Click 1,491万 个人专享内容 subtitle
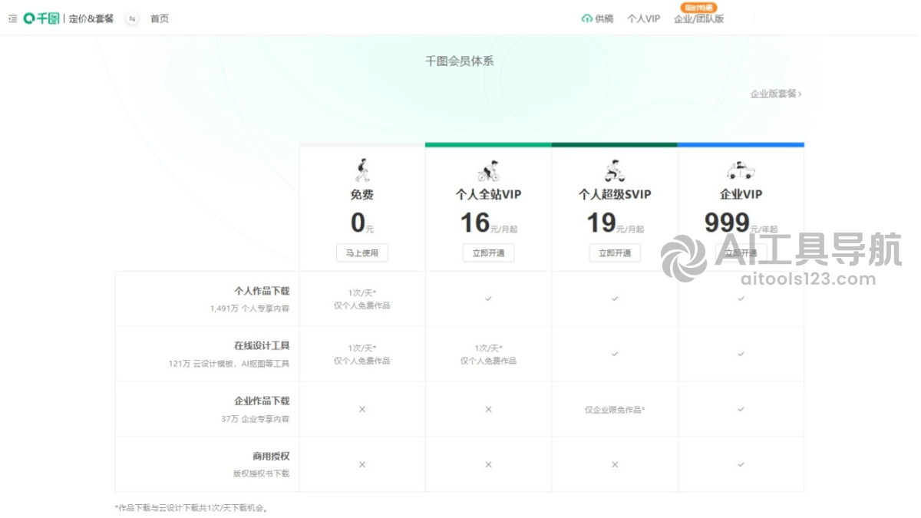921x518 pixels. click(x=250, y=308)
